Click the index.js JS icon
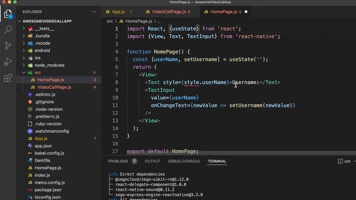The height and width of the screenshot is (200, 356). [x=30, y=175]
